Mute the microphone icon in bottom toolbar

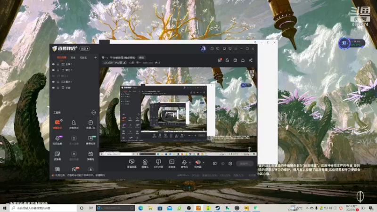(184, 163)
